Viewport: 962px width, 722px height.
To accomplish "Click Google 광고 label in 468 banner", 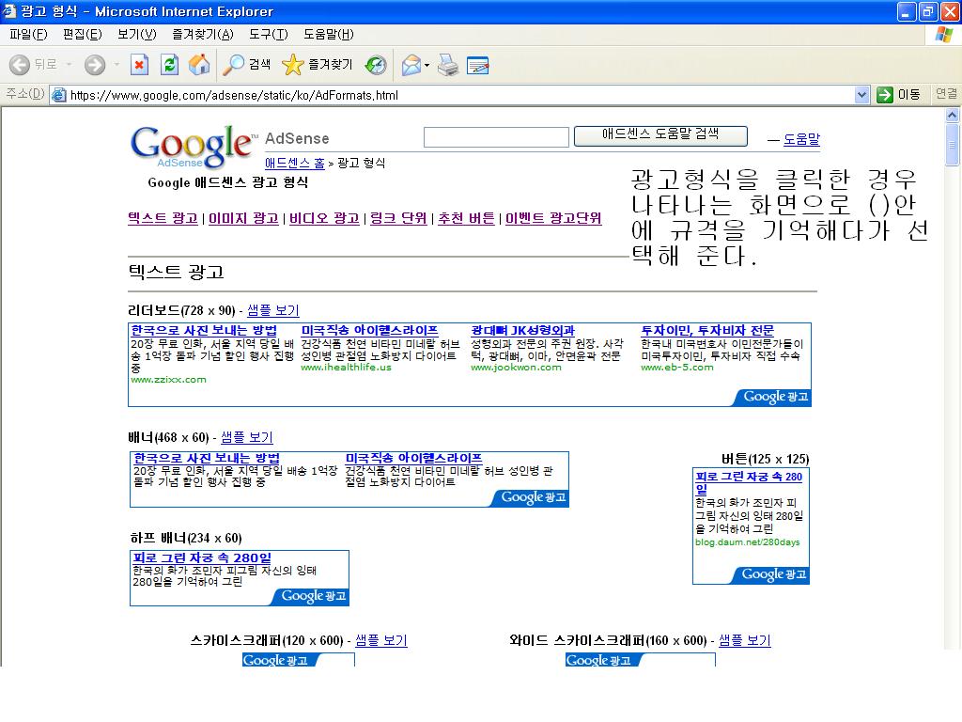I will [x=534, y=498].
